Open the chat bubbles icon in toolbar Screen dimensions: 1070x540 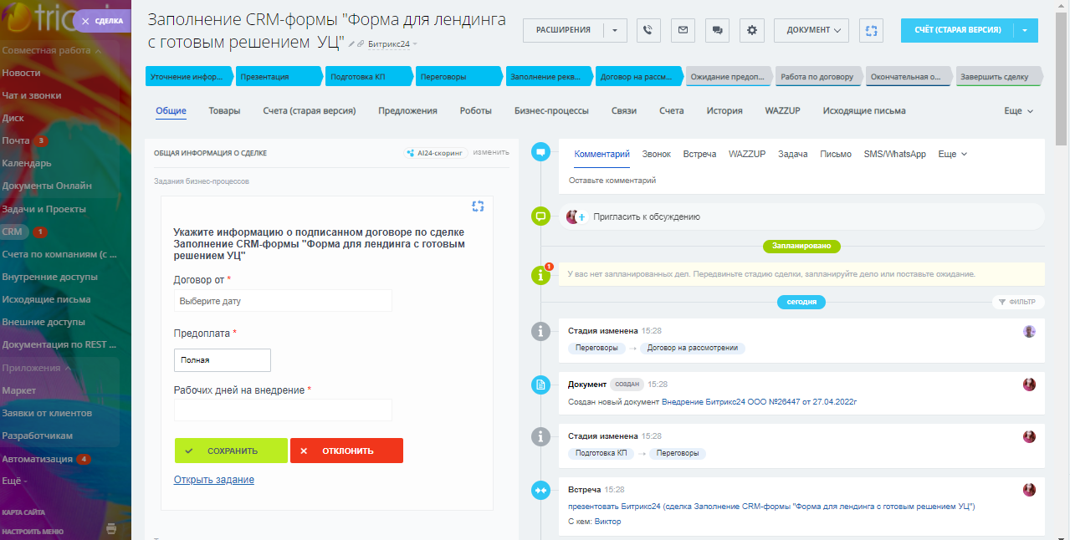717,30
